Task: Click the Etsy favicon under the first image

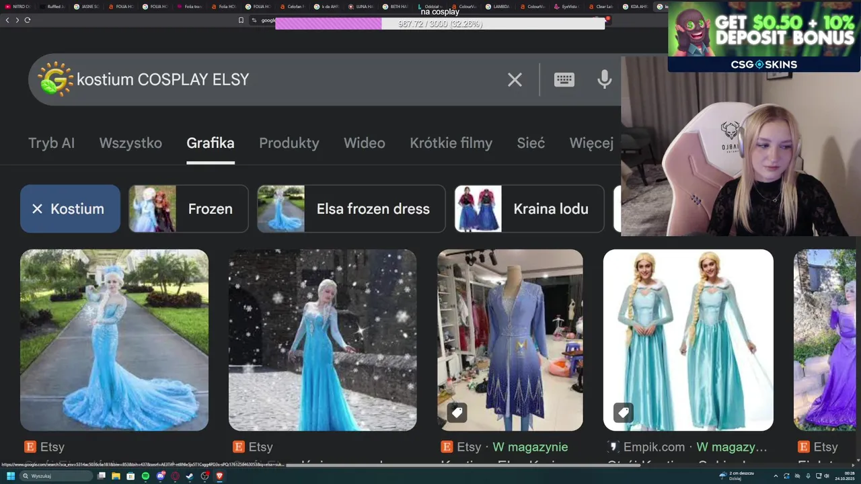Action: 30,446
